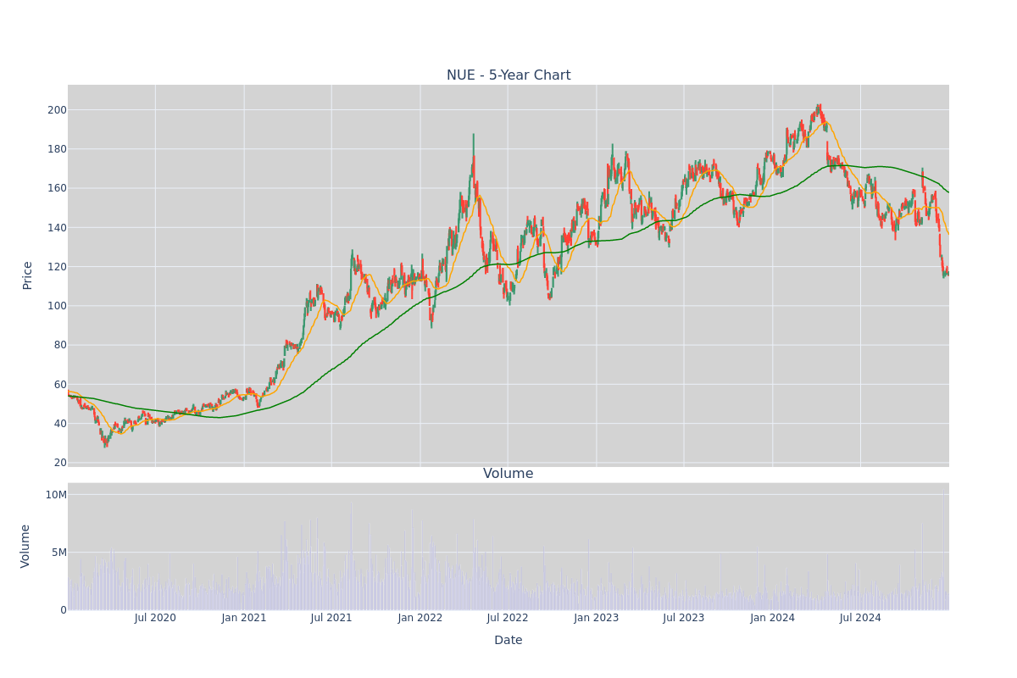The width and height of the screenshot is (1017, 678).
Task: Click the "Jul 2022" date tick label
Action: tap(508, 618)
